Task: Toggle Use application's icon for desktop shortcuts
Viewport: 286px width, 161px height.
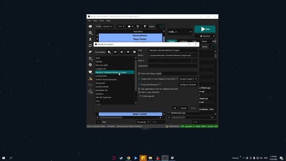Action: (139, 89)
